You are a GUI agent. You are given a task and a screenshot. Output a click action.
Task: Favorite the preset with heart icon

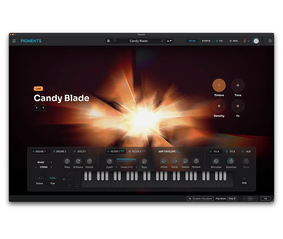[x=115, y=41]
